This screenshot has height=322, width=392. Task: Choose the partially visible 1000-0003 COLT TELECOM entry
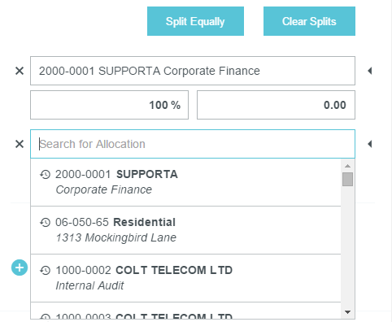185,311
